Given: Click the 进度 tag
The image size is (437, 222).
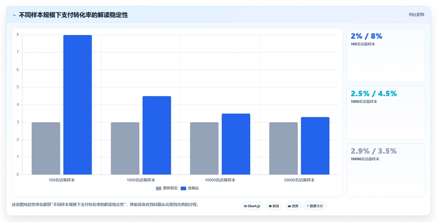Looking at the screenshot, I should click(x=293, y=206).
